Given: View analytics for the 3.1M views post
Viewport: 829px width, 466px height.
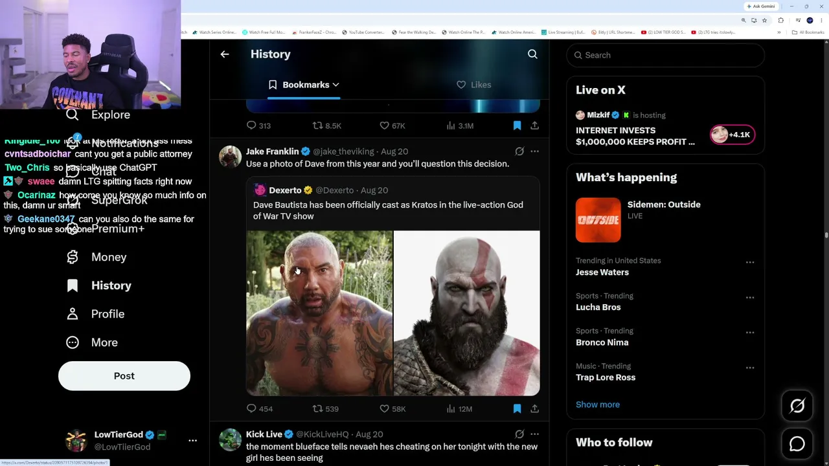Looking at the screenshot, I should [460, 126].
